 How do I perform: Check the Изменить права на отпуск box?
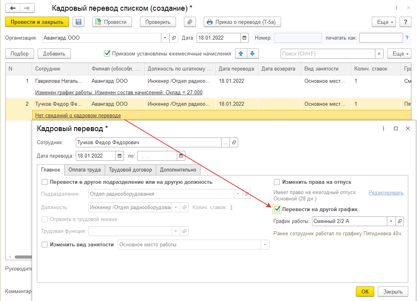pyautogui.click(x=277, y=182)
